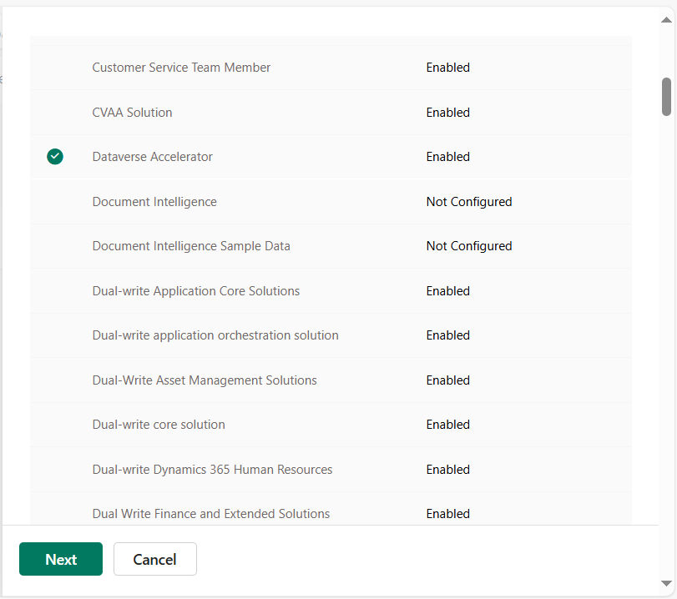
Task: Pick Dual-write Dynamics 365 Human Resources
Action: pos(212,470)
